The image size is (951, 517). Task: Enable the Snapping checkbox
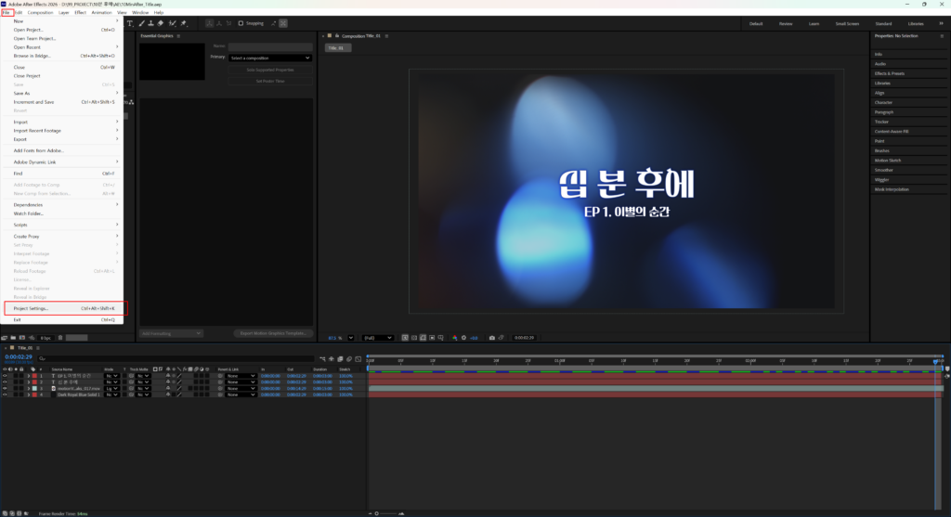pos(241,23)
